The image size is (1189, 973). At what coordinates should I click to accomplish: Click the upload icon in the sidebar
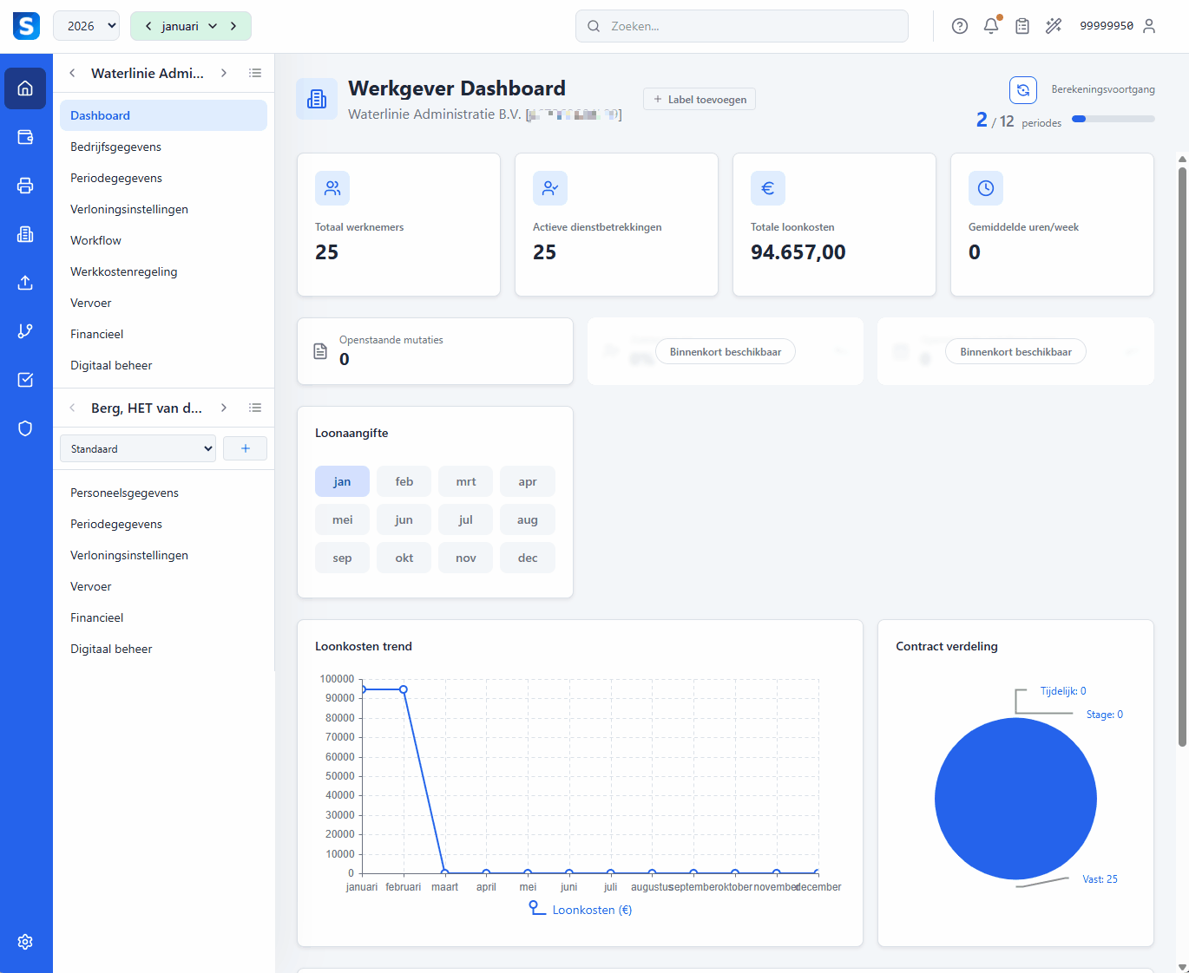25,283
